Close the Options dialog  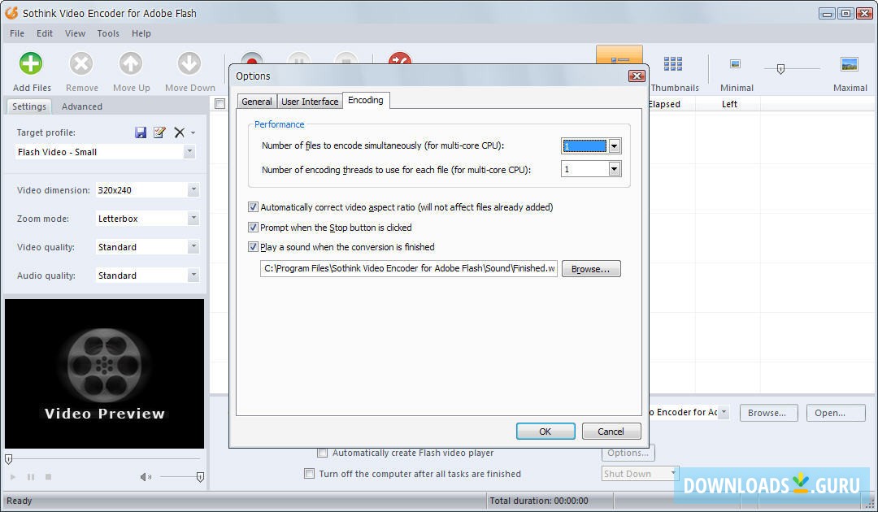(x=637, y=76)
